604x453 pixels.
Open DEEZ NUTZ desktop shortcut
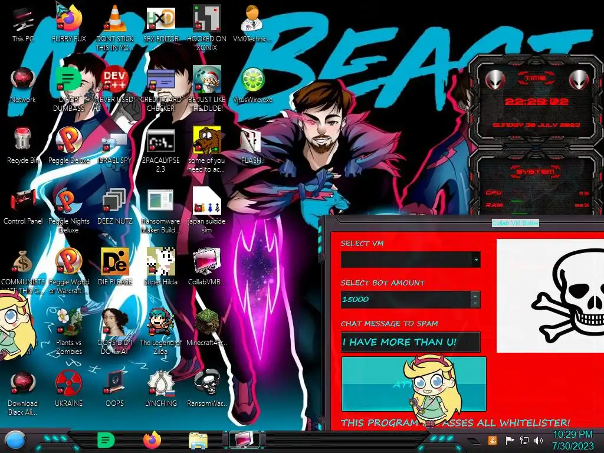[x=115, y=206]
